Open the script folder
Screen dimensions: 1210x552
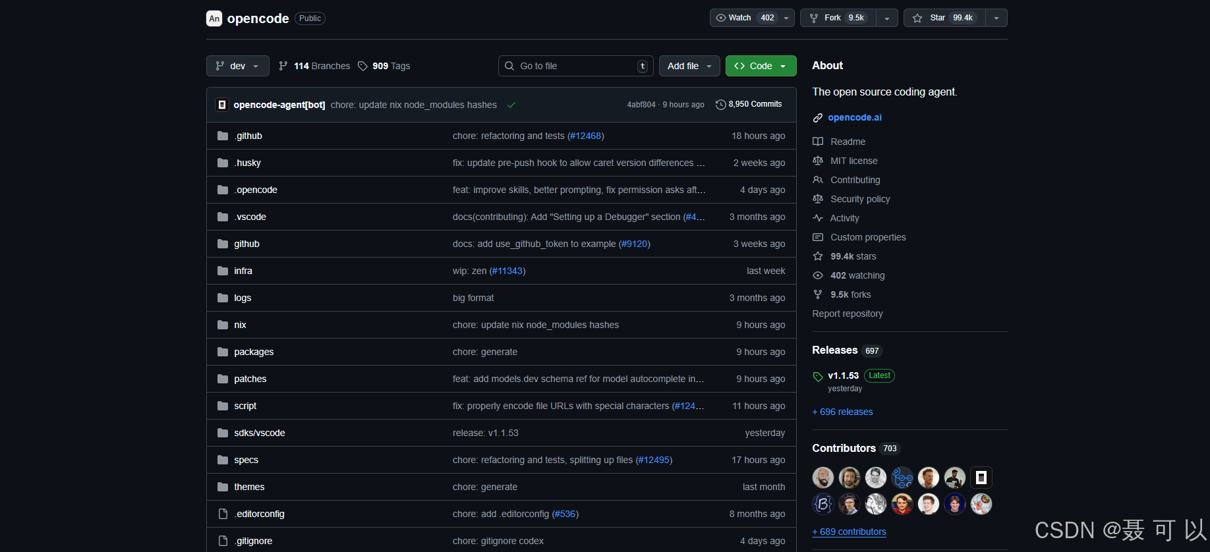[245, 406]
